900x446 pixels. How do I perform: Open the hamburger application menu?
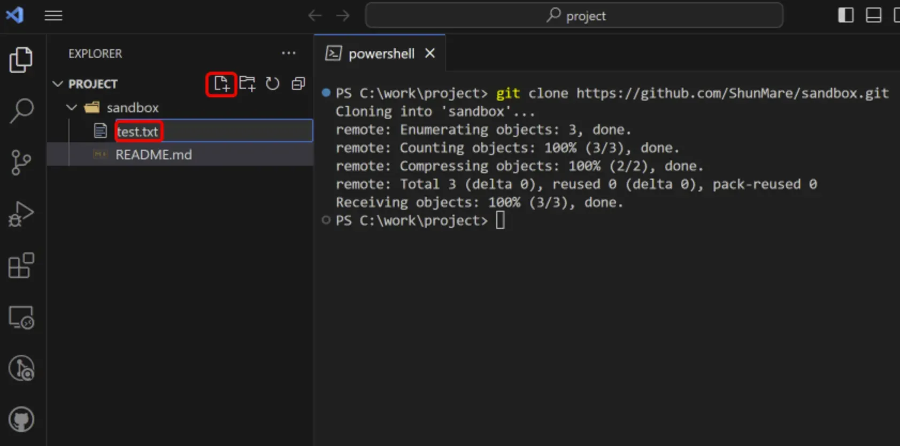[53, 16]
